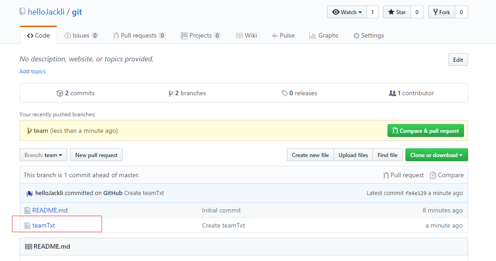The image size is (496, 261).
Task: Click the book icon in README.md header
Action: (28, 247)
